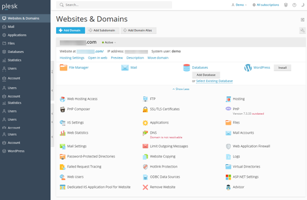This screenshot has width=307, height=200.
Task: Open the ASP.NET Settings icon
Action: pos(228,177)
